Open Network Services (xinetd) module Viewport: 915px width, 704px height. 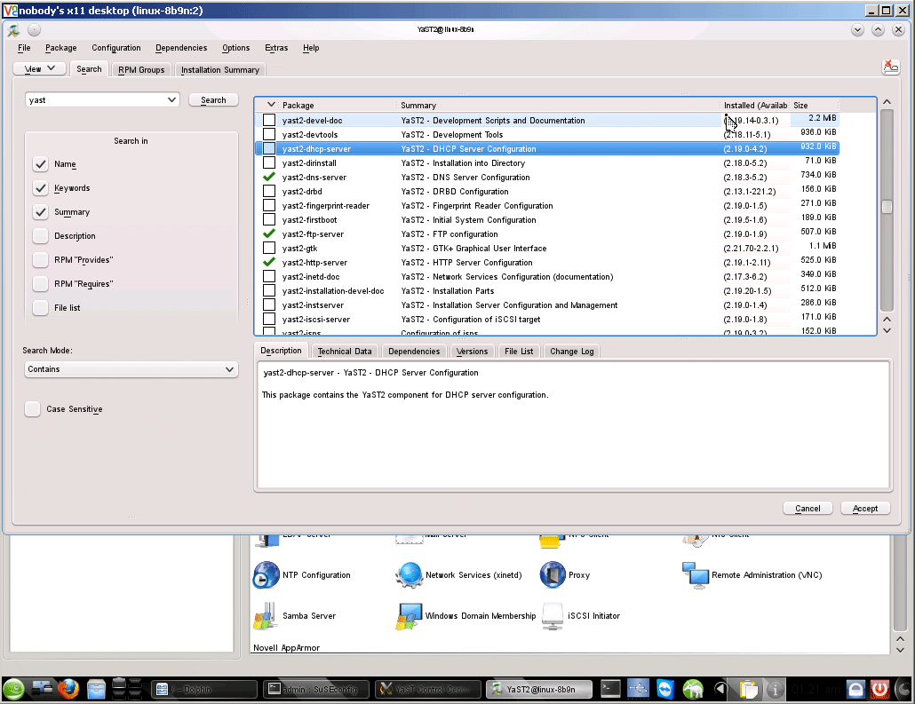pyautogui.click(x=458, y=575)
